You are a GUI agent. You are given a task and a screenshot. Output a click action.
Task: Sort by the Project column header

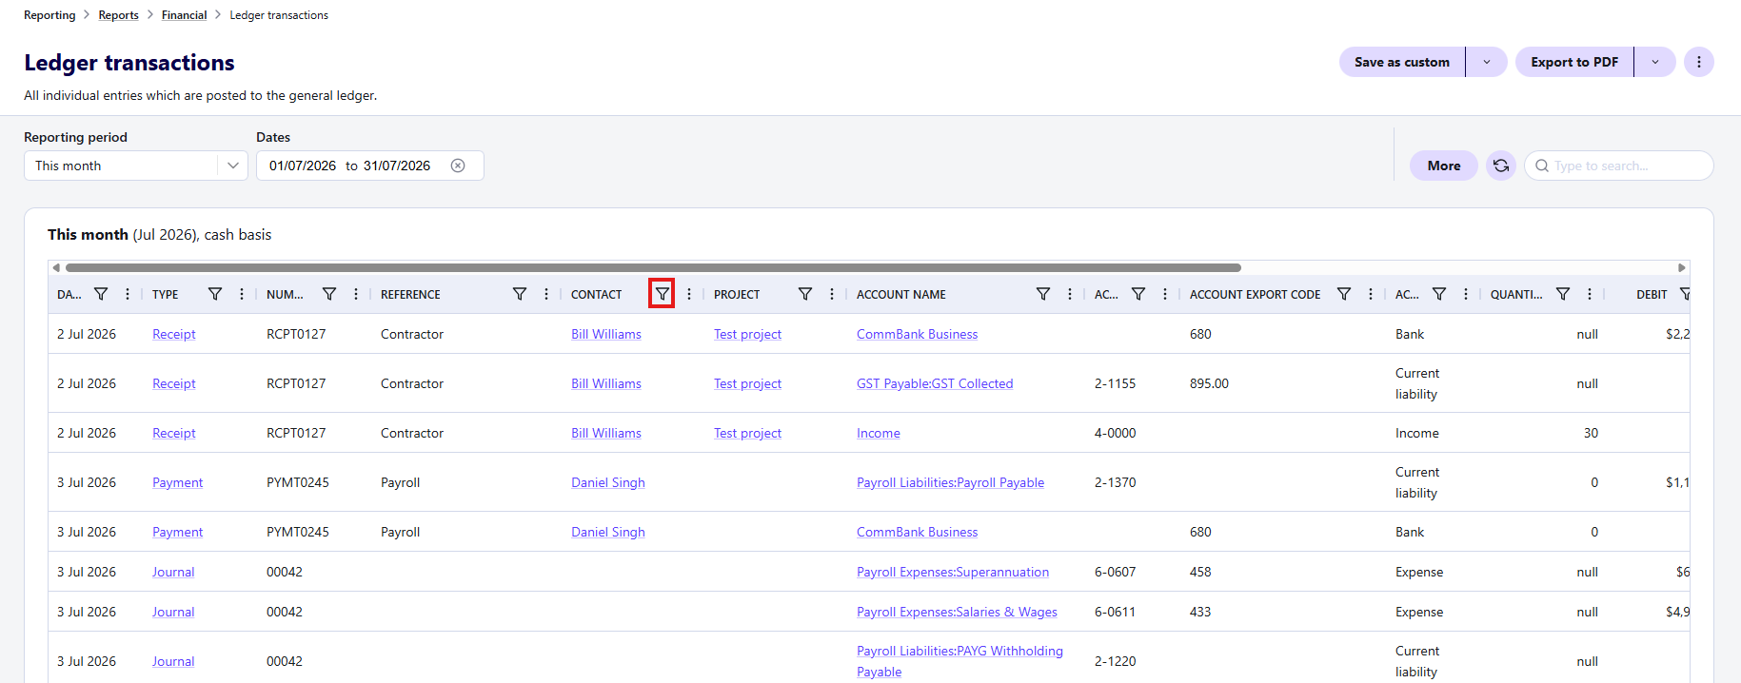point(737,295)
